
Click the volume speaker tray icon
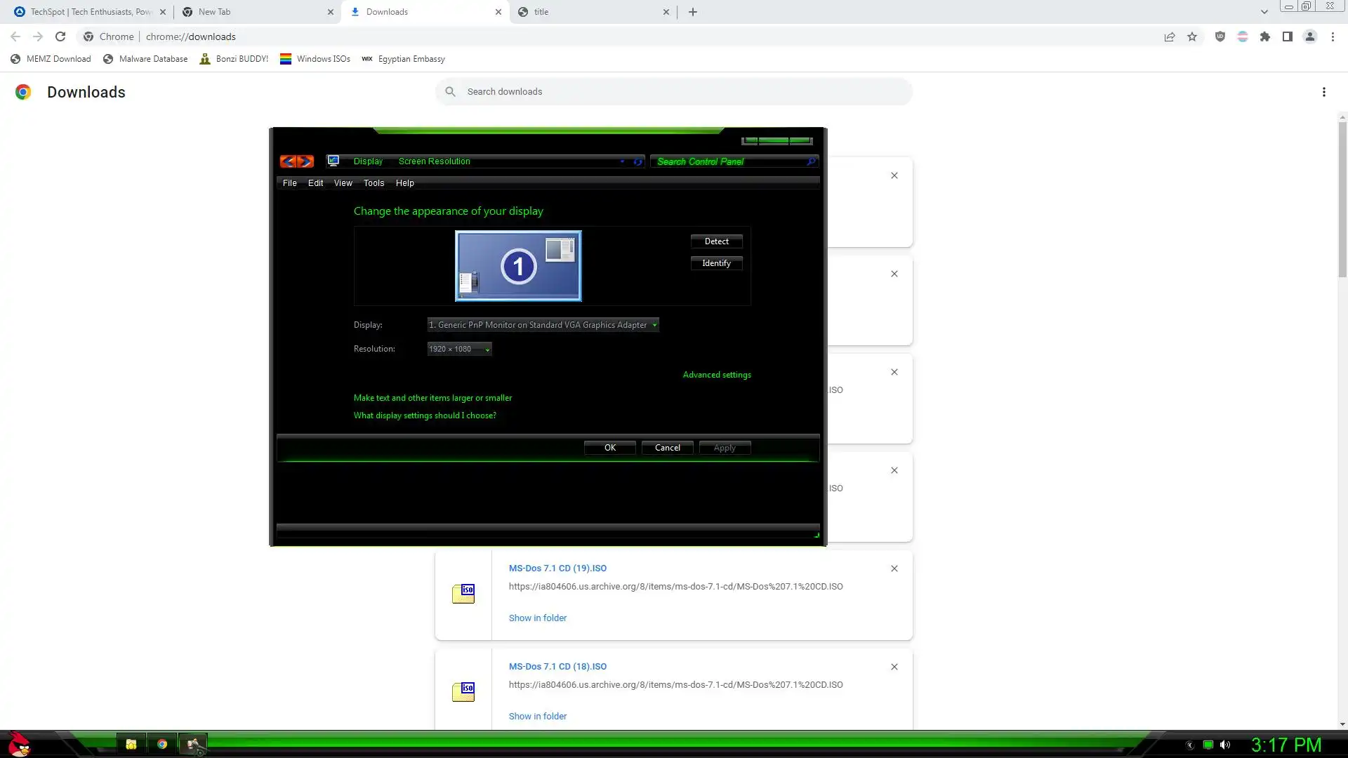pos(1225,745)
